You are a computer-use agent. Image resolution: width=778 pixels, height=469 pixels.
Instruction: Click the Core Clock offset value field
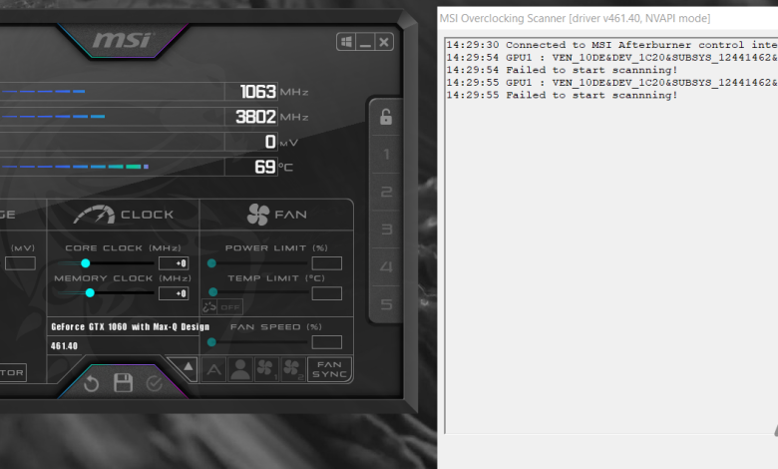click(x=174, y=263)
